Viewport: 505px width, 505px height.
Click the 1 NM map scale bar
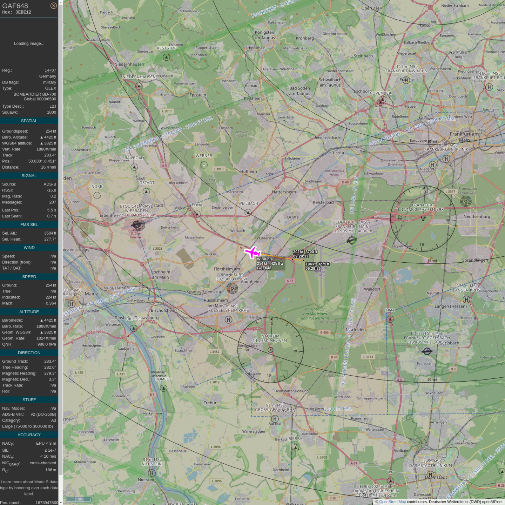click(x=79, y=499)
